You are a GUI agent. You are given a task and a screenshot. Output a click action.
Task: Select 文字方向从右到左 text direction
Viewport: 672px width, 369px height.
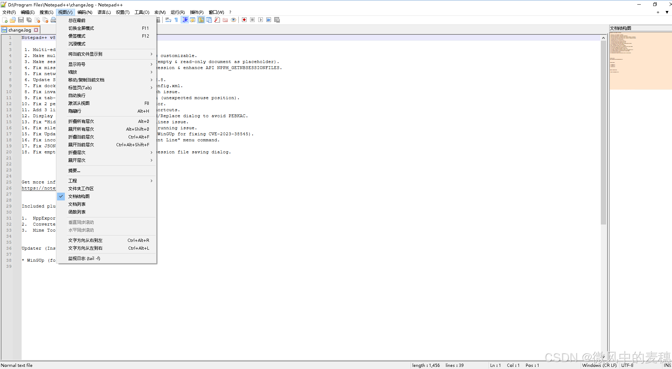[106, 240]
